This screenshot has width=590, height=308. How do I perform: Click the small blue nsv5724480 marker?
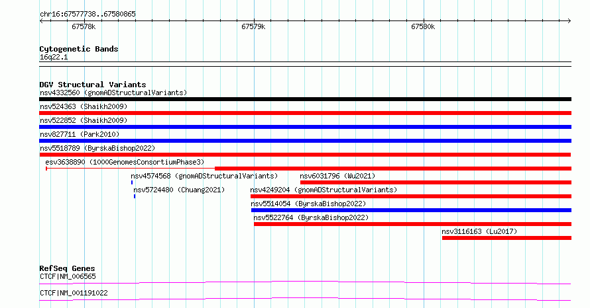(135, 196)
